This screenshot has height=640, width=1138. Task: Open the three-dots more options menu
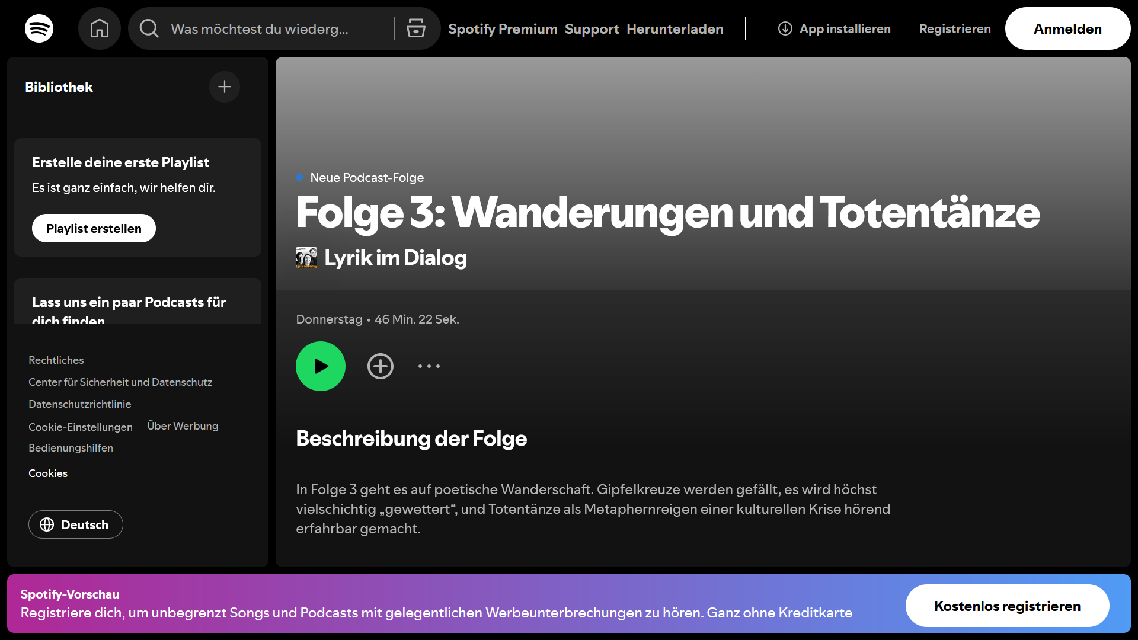[429, 366]
